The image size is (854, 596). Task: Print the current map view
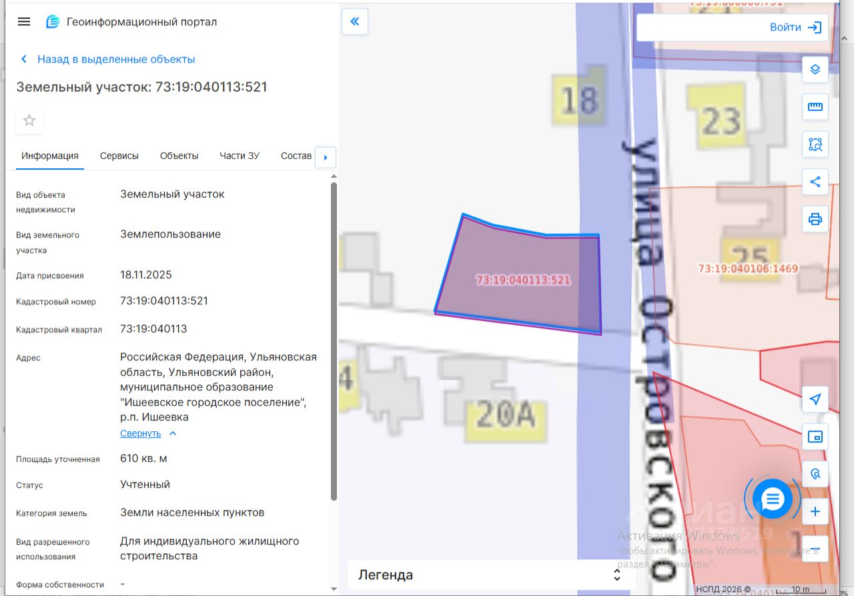815,219
